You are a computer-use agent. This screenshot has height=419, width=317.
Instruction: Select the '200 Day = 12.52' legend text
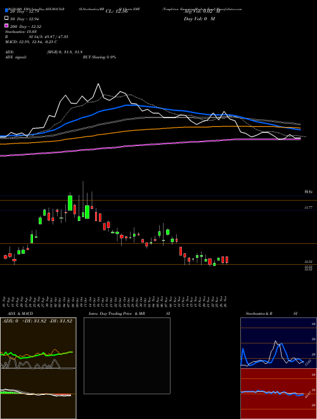click(26, 27)
